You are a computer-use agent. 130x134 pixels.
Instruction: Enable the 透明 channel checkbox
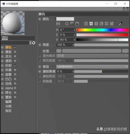click(x=15, y=61)
